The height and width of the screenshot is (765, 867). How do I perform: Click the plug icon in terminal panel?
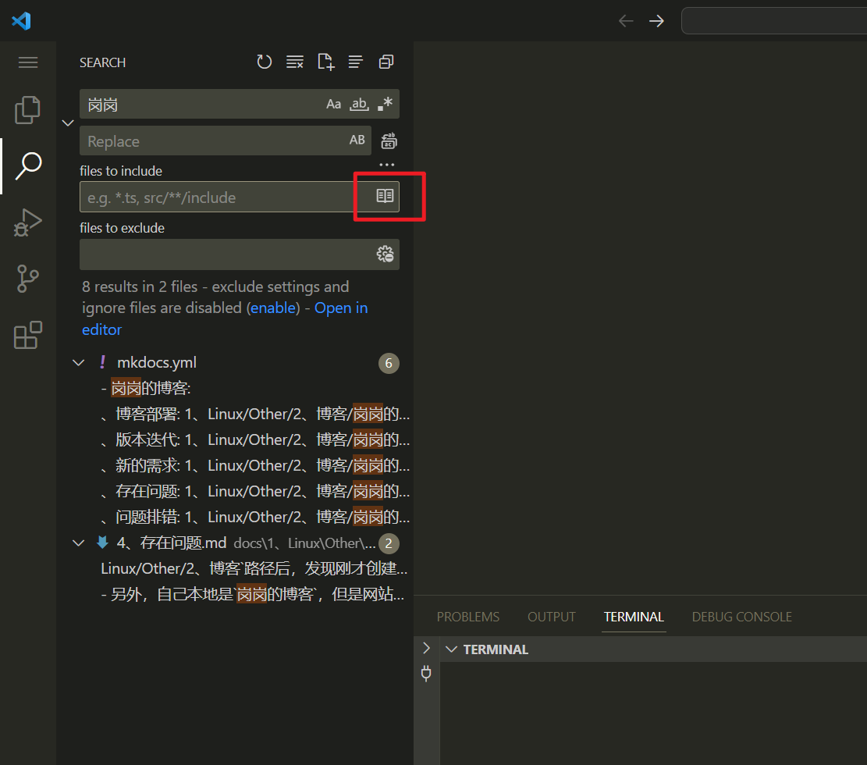point(426,673)
